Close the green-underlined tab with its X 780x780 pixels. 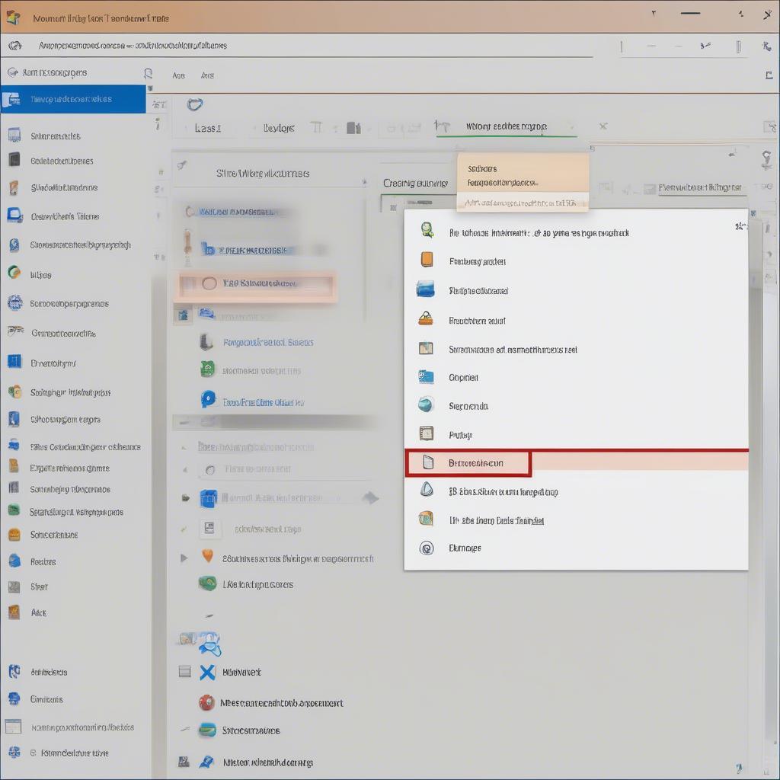(x=603, y=126)
